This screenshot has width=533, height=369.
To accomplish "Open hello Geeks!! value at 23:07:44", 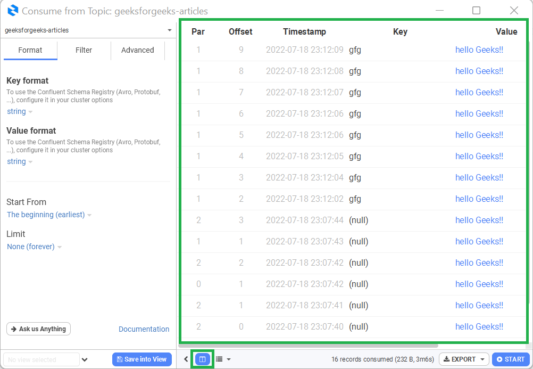I will pos(479,220).
